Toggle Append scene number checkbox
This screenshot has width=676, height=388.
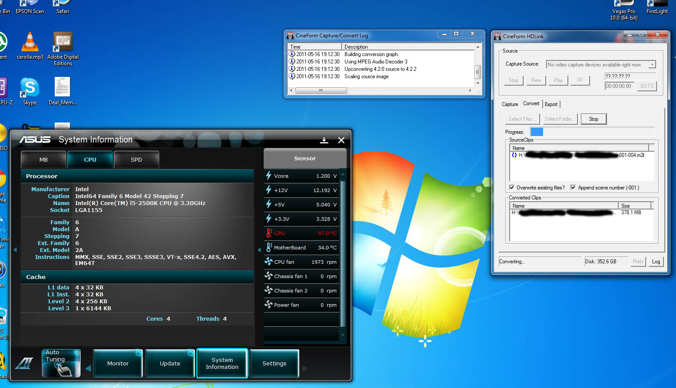[x=573, y=188]
